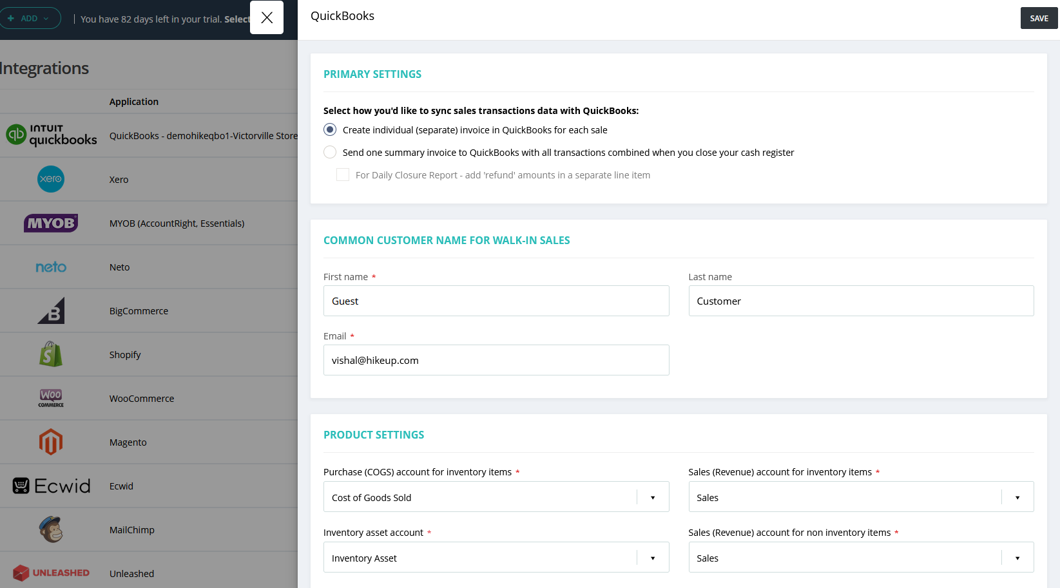Click the Xero logo icon
This screenshot has height=588, width=1060.
[51, 179]
